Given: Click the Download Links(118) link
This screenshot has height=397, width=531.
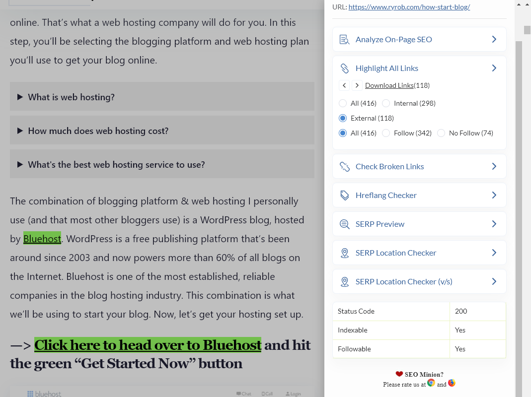Looking at the screenshot, I should click(389, 85).
